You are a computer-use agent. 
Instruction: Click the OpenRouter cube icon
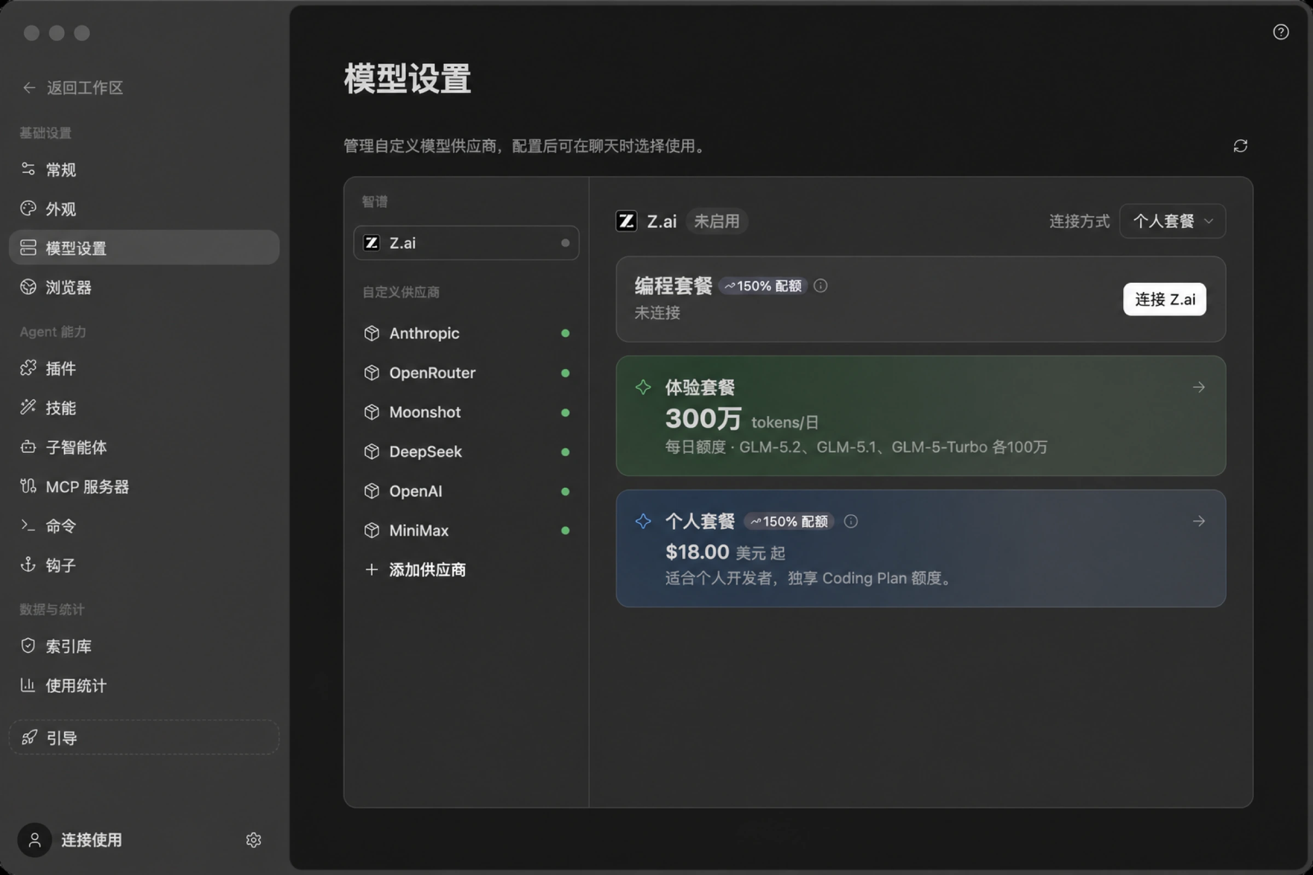pyautogui.click(x=372, y=373)
